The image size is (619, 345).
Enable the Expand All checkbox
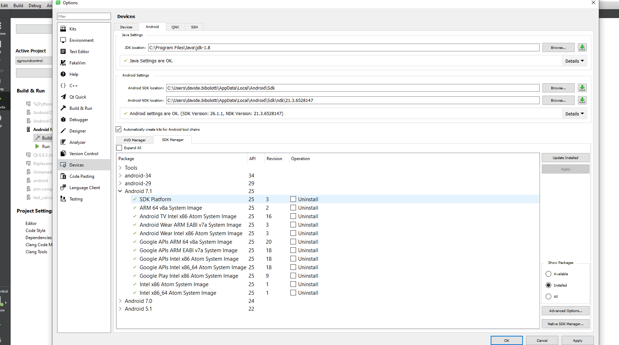pyautogui.click(x=119, y=148)
